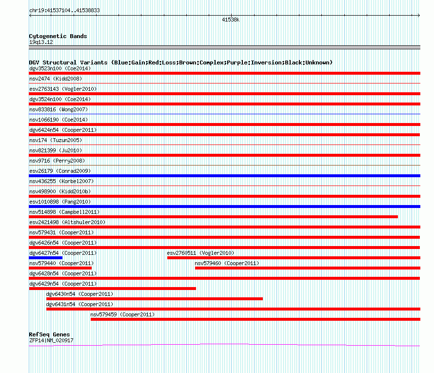434x373 pixels.
Task: Open dgv3524n100 (Coe2014) variant entry
Action: click(60, 99)
